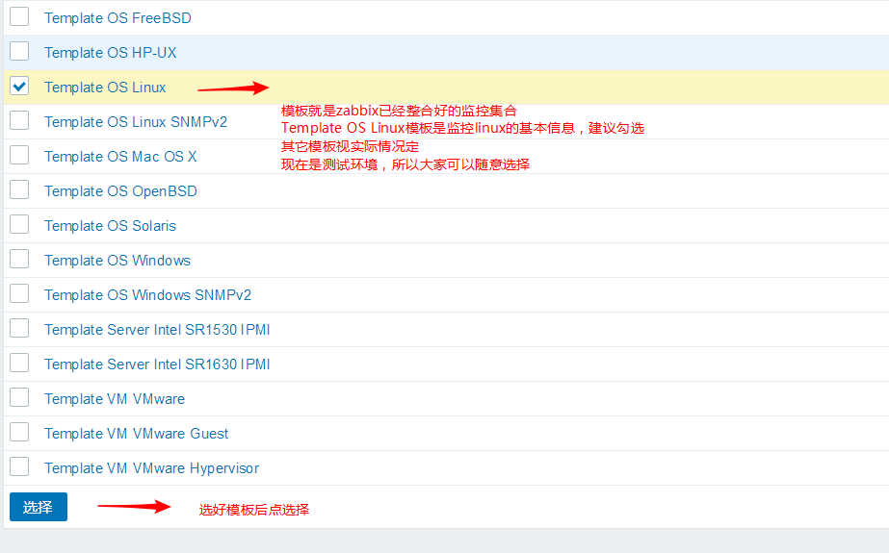The image size is (889, 553).
Task: Check the Template OS FreeBSD checkbox
Action: point(19,17)
